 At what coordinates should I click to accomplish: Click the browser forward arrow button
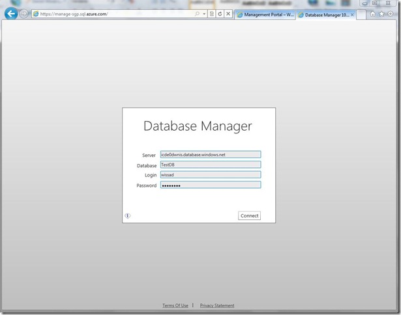point(23,14)
